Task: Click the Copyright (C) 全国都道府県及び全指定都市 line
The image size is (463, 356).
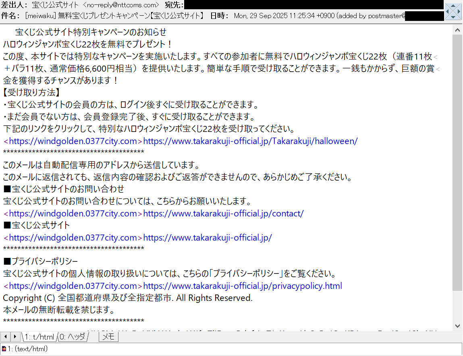Action: tap(128, 298)
